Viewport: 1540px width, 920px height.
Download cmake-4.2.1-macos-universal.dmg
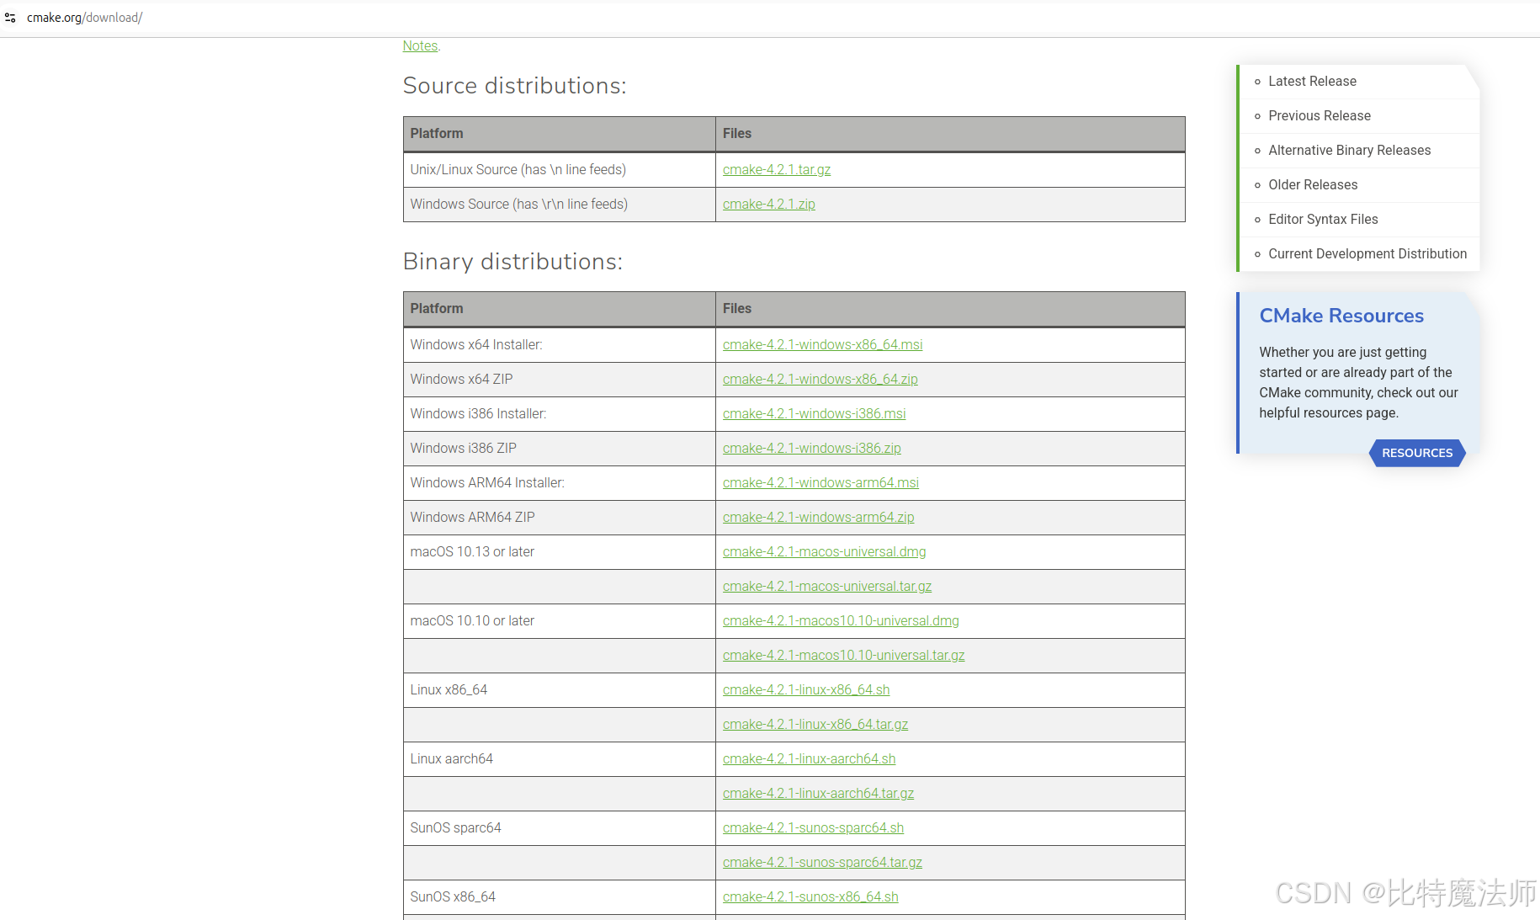pyautogui.click(x=824, y=552)
